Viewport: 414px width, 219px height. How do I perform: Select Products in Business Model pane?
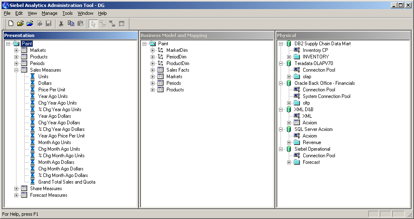pyautogui.click(x=175, y=90)
